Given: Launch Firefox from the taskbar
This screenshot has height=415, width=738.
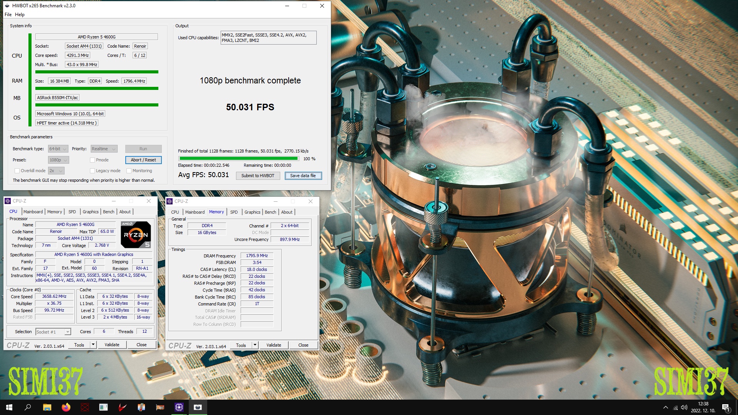Looking at the screenshot, I should pyautogui.click(x=66, y=407).
